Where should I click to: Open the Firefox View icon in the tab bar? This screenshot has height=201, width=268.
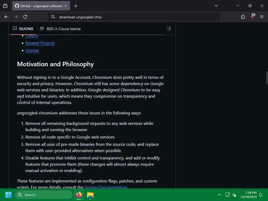(5, 6)
